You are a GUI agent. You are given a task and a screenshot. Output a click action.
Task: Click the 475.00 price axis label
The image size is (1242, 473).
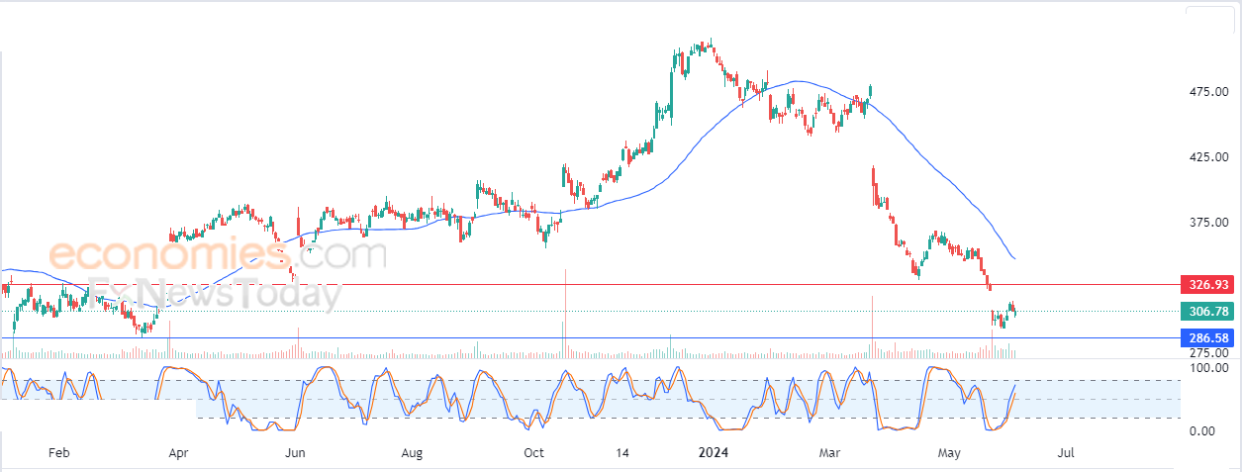coord(1208,92)
